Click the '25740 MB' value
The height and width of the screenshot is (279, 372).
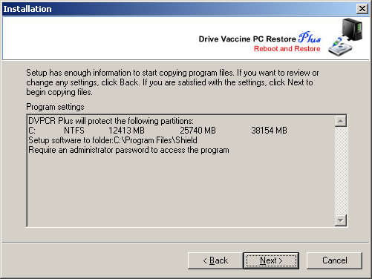tap(198, 131)
